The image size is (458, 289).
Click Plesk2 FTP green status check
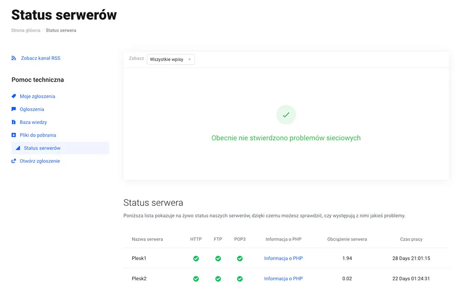click(218, 279)
